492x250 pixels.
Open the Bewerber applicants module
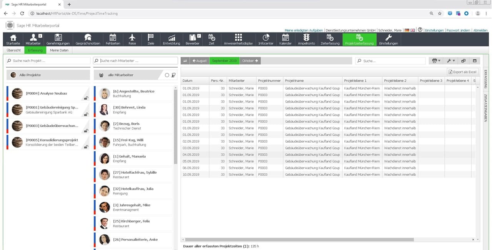coord(193,39)
